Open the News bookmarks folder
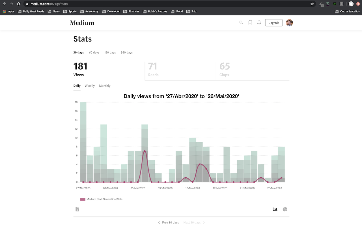 pyautogui.click(x=54, y=12)
